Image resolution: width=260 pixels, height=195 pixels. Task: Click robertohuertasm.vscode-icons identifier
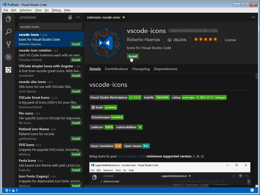coord(193,30)
